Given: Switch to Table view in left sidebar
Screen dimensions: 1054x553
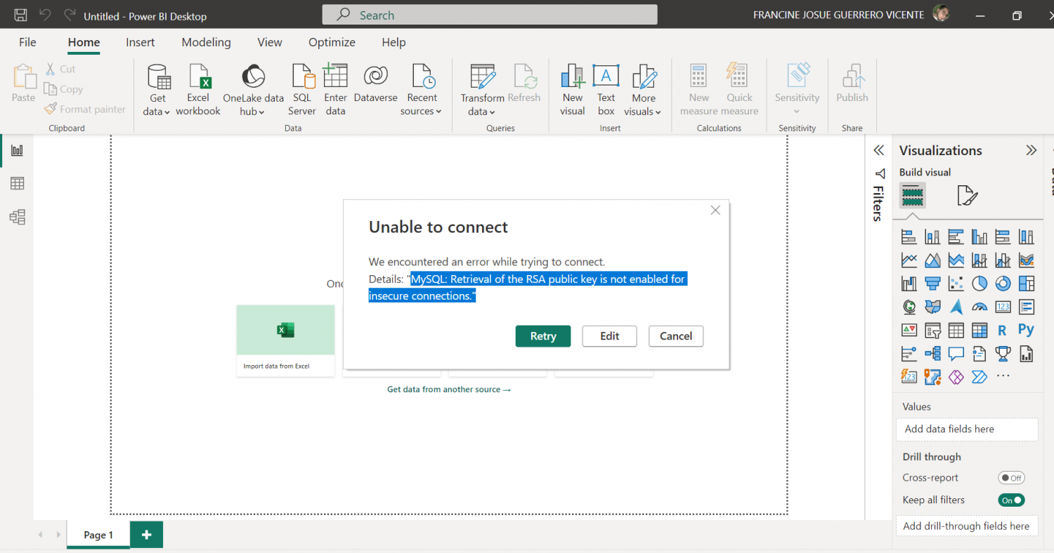Looking at the screenshot, I should pos(17,184).
